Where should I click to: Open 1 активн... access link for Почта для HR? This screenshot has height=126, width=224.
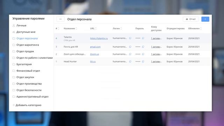(x=156, y=47)
